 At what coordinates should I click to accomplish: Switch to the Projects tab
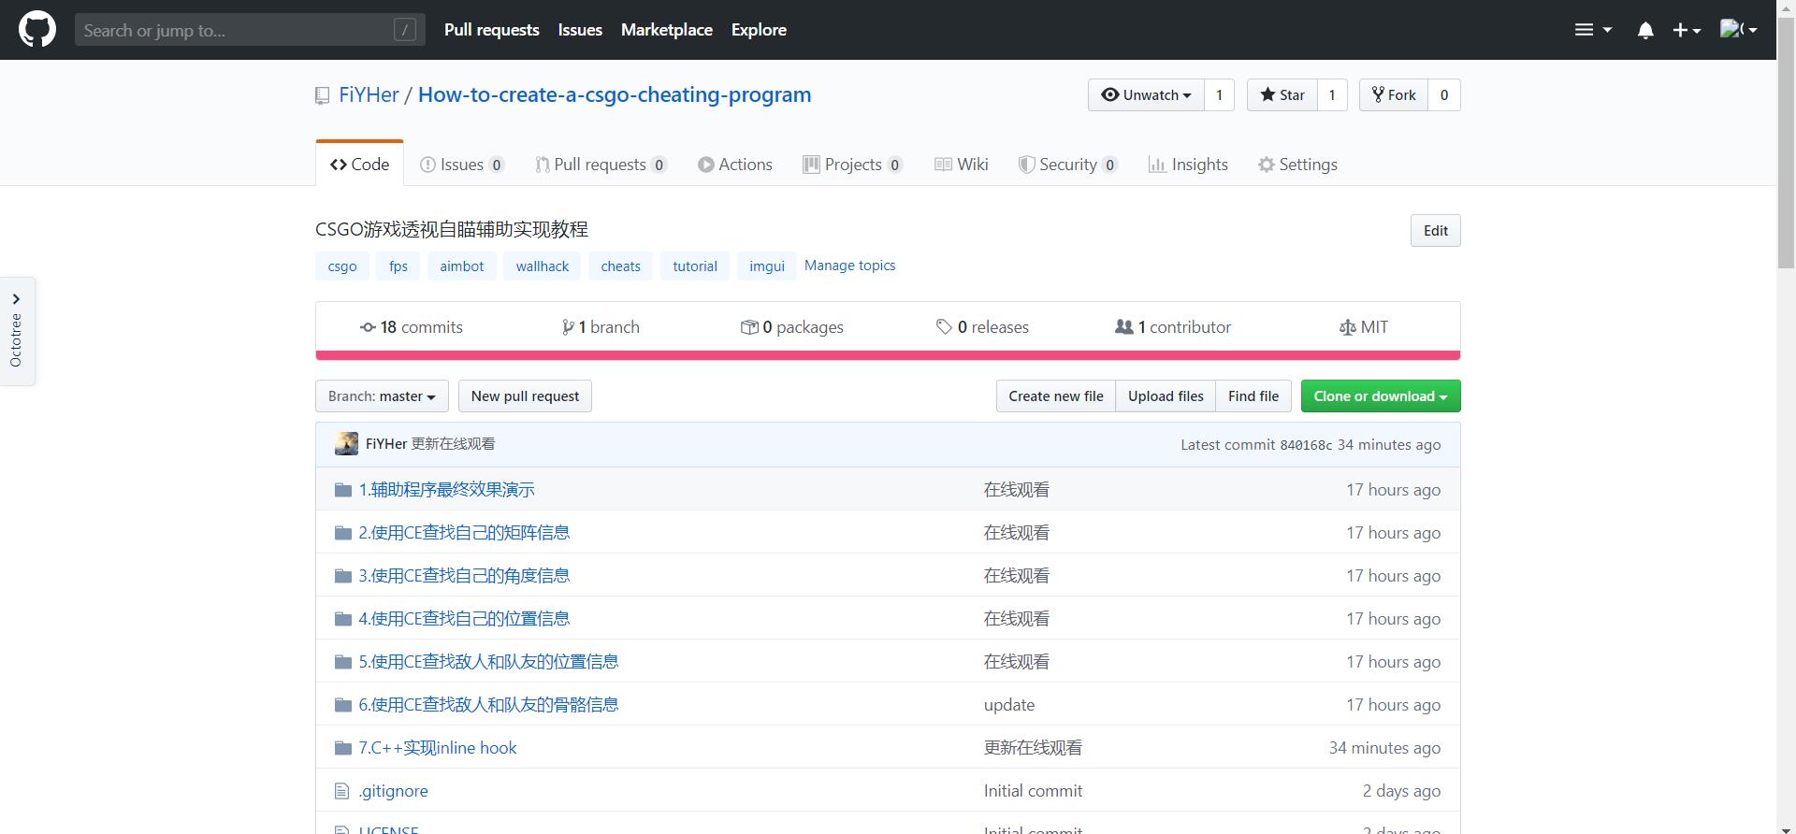[x=853, y=165]
